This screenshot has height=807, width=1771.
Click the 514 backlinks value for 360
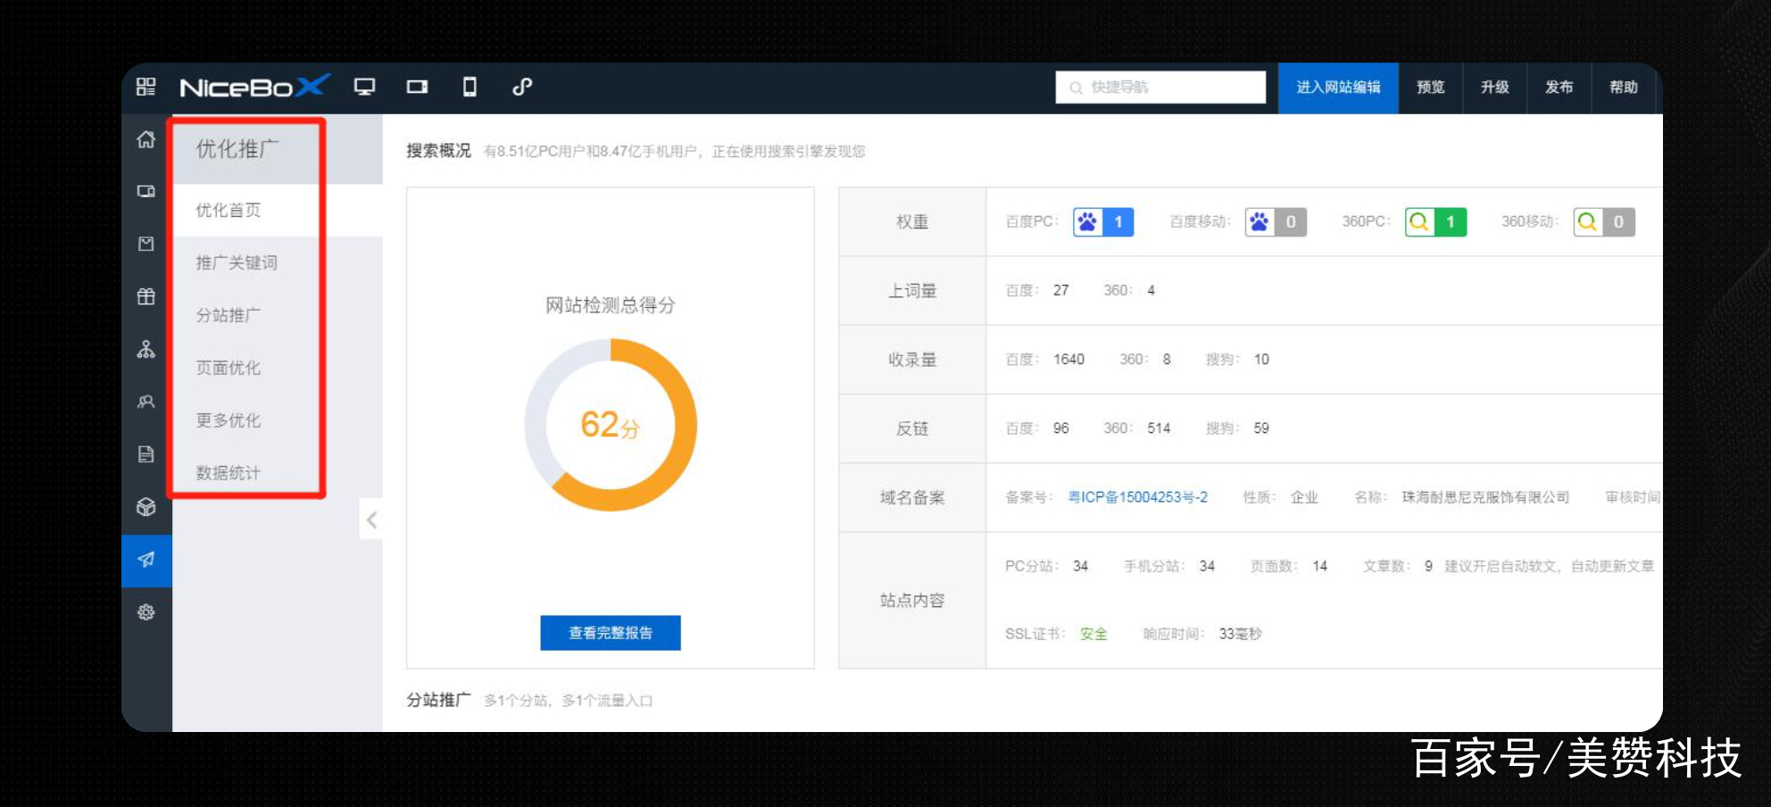point(1159,428)
